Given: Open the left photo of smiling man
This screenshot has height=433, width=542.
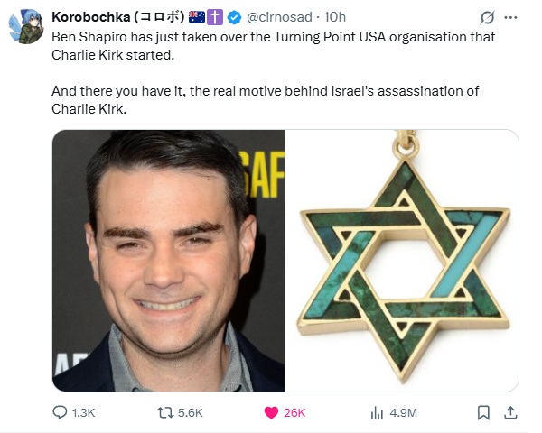Looking at the screenshot, I should tap(168, 261).
